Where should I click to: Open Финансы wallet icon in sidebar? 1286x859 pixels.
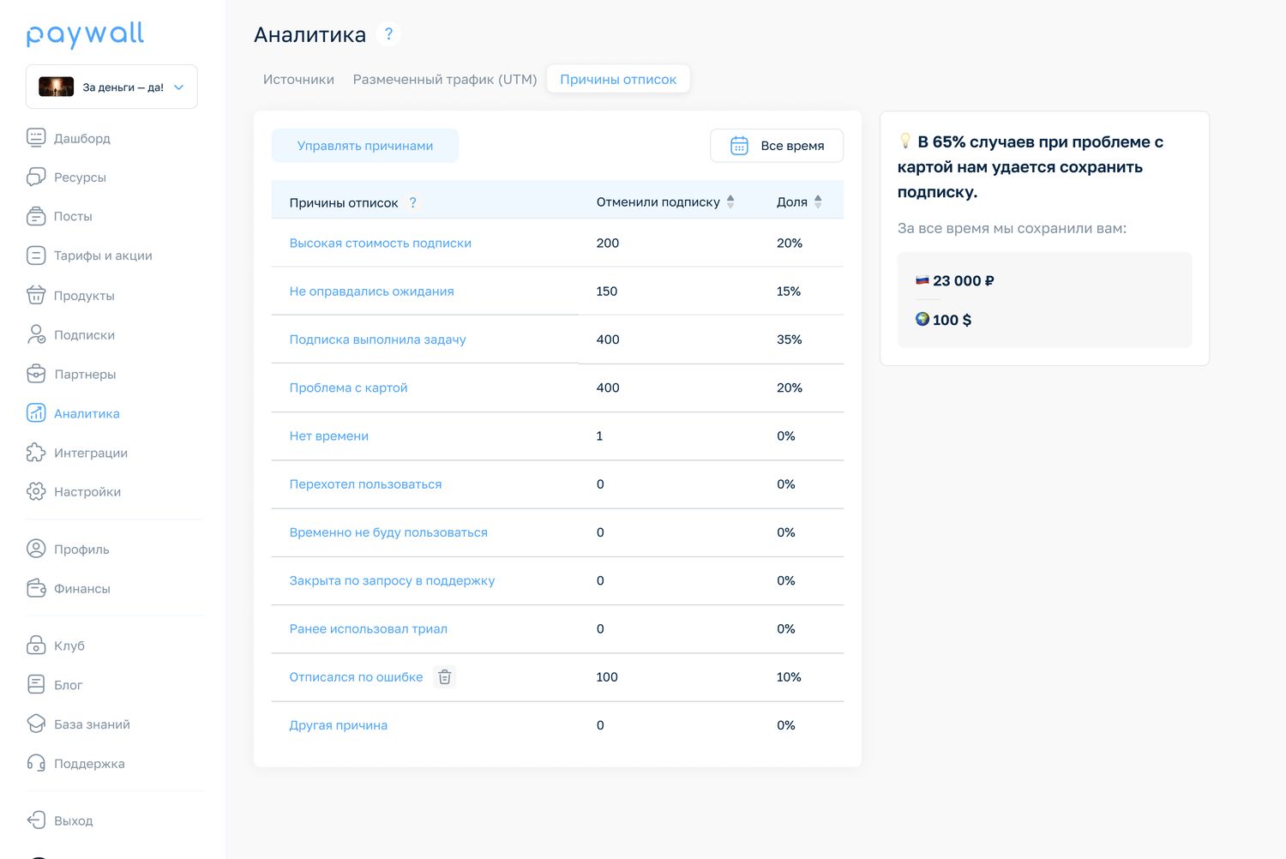pyautogui.click(x=36, y=589)
